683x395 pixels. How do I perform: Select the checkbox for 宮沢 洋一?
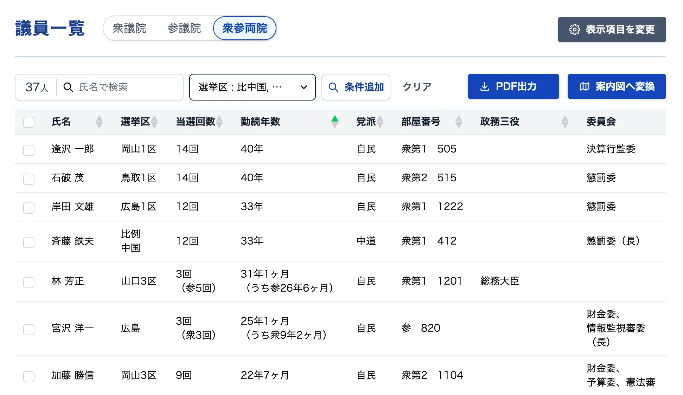tap(29, 329)
